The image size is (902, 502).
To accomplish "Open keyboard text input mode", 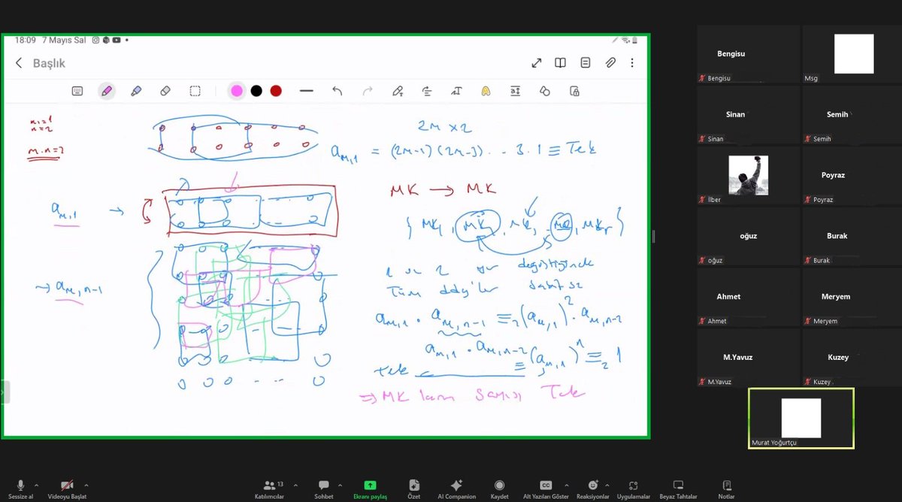I will pos(77,91).
